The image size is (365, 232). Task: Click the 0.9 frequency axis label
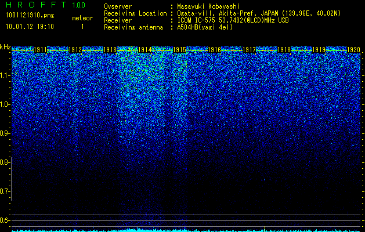tap(5, 133)
